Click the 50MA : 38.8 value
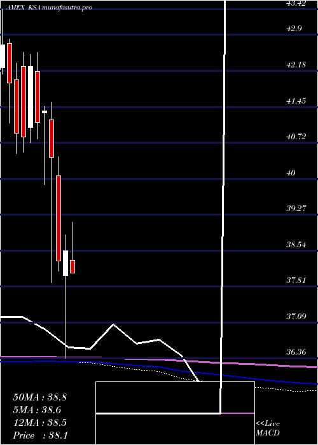The height and width of the screenshot is (445, 318). [40, 397]
